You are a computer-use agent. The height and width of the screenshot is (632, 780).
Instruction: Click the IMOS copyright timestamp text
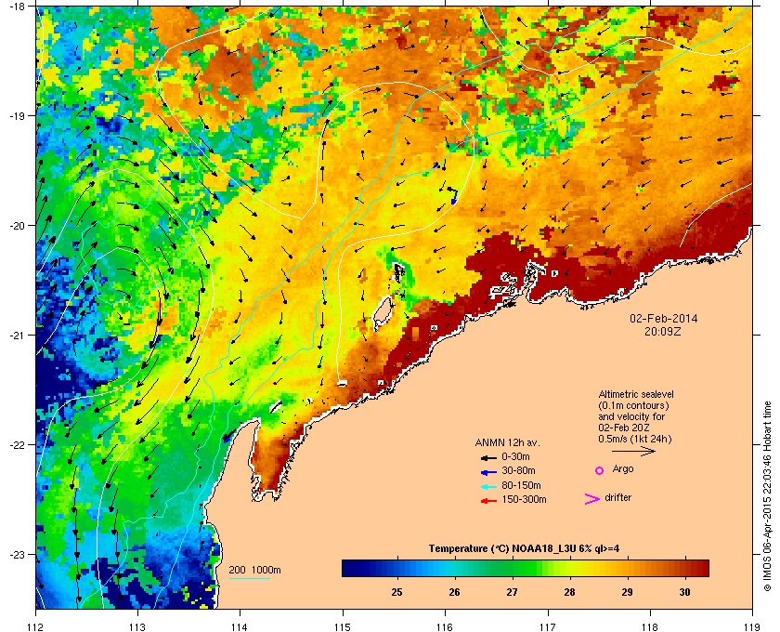pos(767,496)
